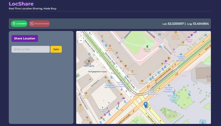
Task: Zoom in on the map
Action: tap(81, 35)
